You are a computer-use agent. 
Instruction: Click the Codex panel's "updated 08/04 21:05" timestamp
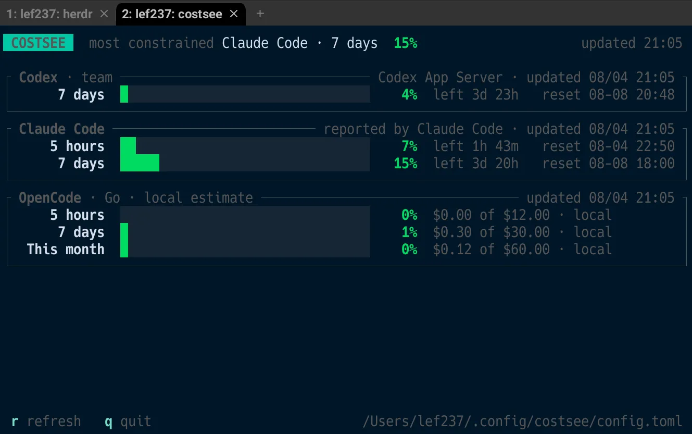click(600, 78)
